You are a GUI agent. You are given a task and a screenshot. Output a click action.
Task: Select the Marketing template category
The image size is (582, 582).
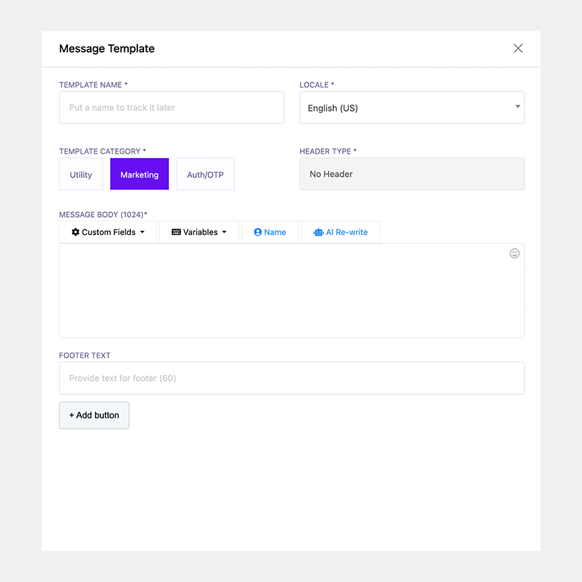tap(139, 175)
